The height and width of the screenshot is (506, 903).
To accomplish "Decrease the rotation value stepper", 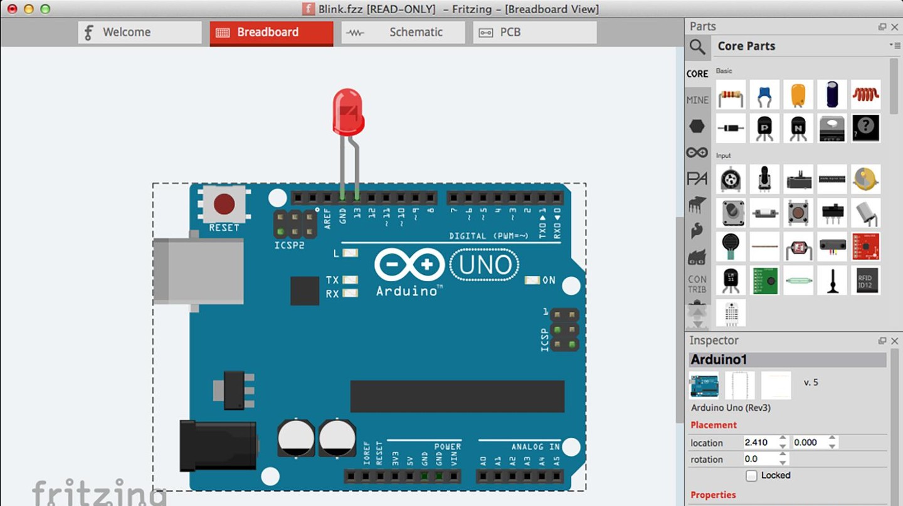I will 783,463.
